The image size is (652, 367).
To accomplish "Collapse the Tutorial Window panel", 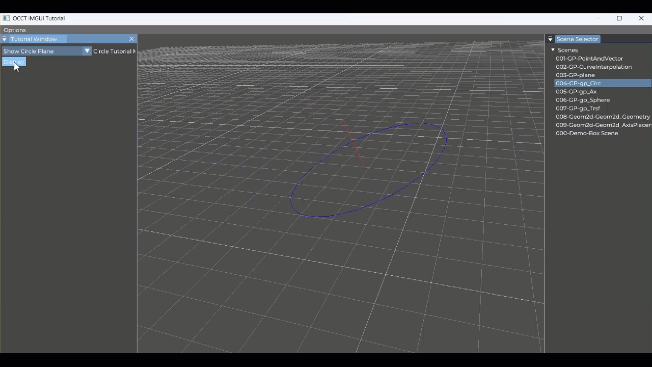I will [5, 39].
